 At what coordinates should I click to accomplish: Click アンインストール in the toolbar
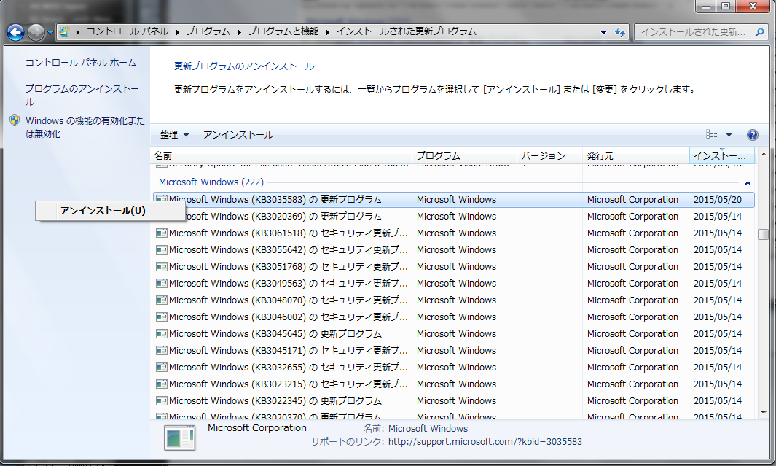click(238, 135)
